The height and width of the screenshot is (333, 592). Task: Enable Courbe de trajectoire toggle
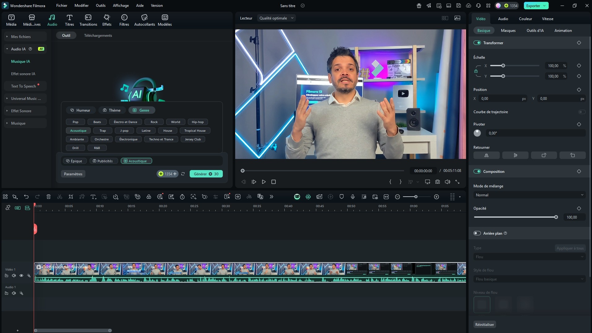click(582, 112)
